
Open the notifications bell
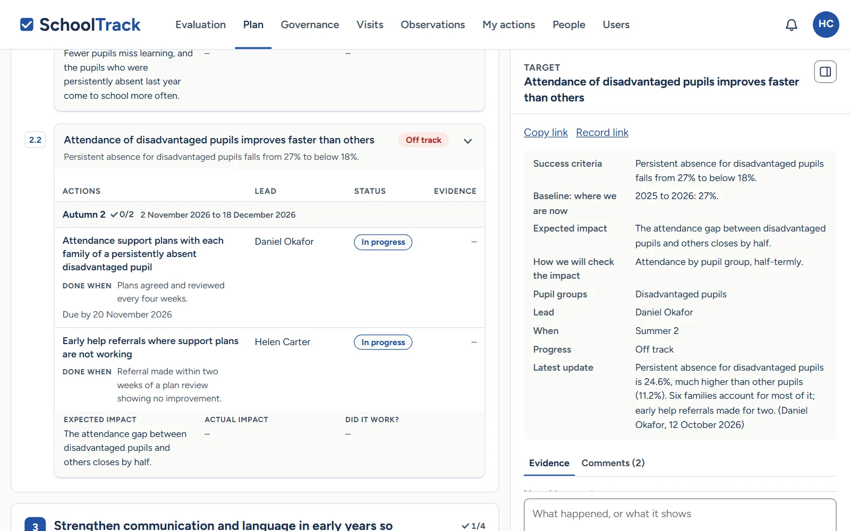(792, 25)
